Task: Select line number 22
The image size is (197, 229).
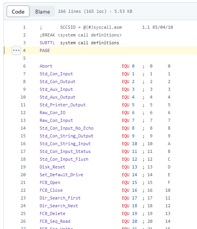Action: click(23, 190)
